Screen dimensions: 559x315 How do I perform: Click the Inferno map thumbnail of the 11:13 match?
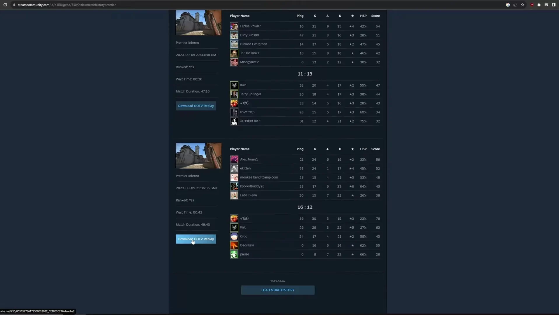coord(198,23)
